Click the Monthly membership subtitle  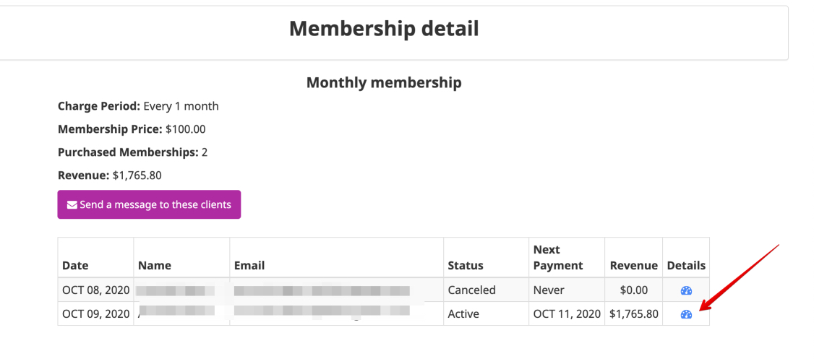tap(384, 82)
